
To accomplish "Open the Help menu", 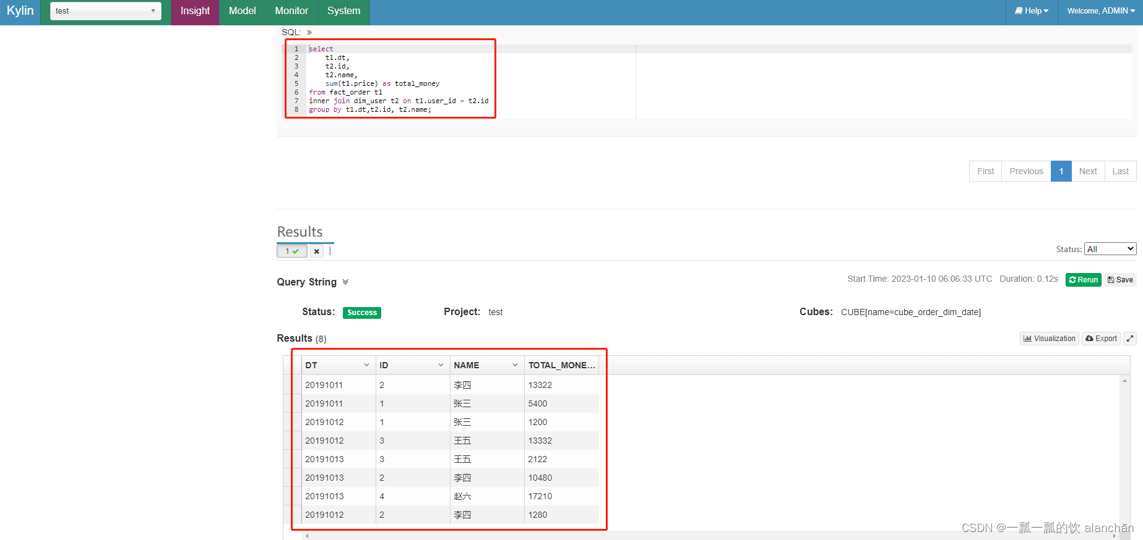I will [1032, 11].
